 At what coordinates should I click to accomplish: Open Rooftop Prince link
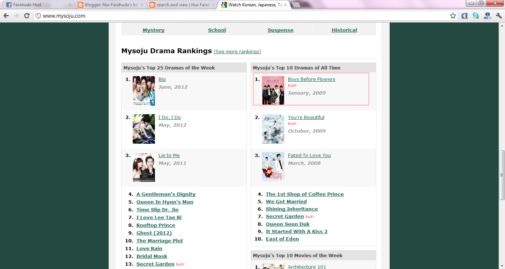156,225
